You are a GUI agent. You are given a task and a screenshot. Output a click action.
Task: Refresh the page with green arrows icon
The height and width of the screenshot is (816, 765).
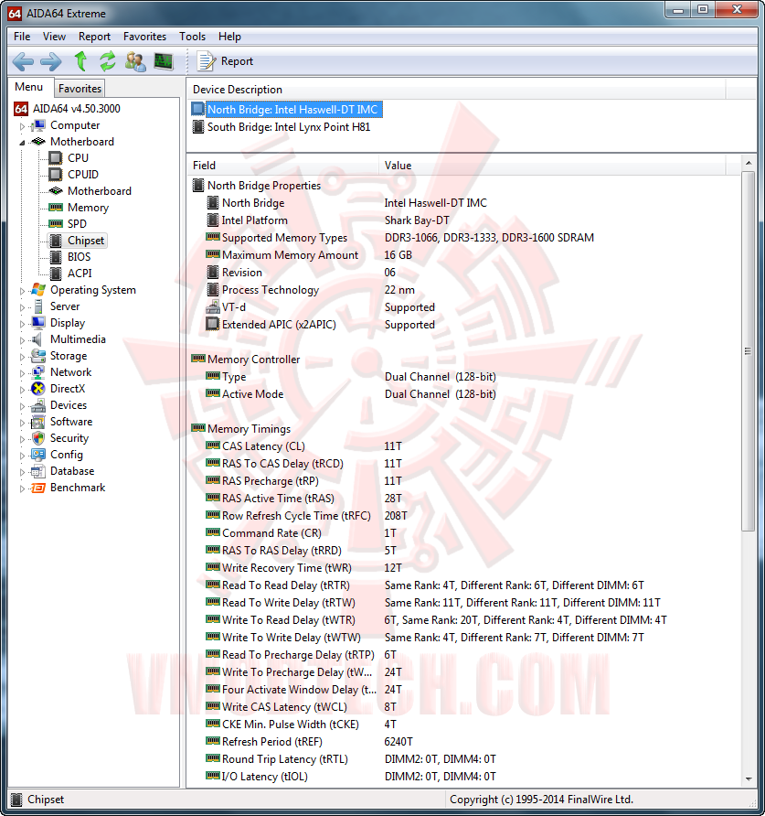pos(108,61)
